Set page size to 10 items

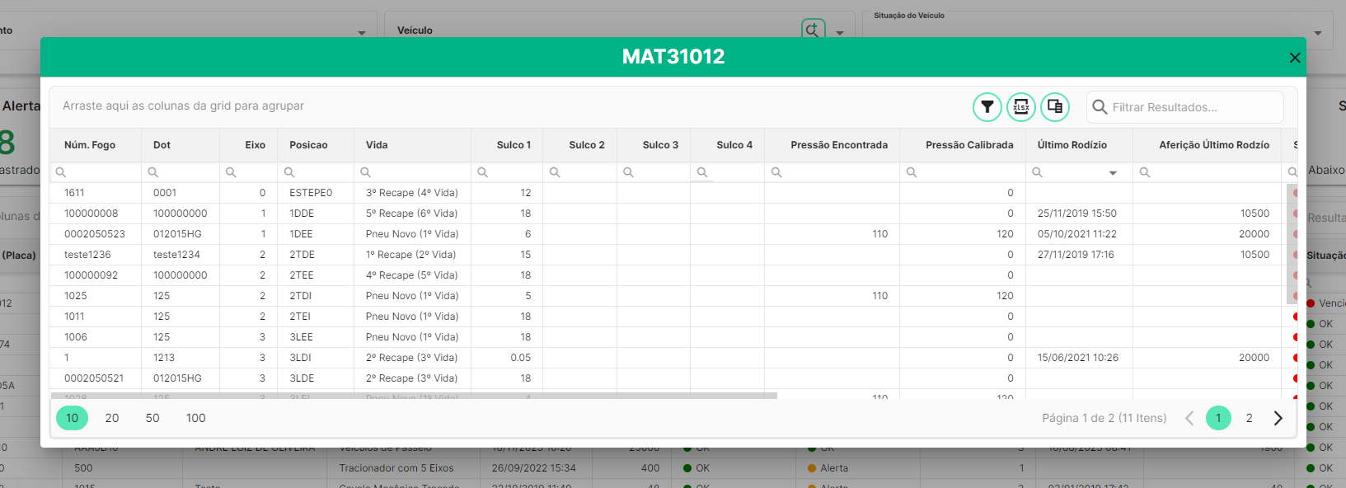pos(73,418)
